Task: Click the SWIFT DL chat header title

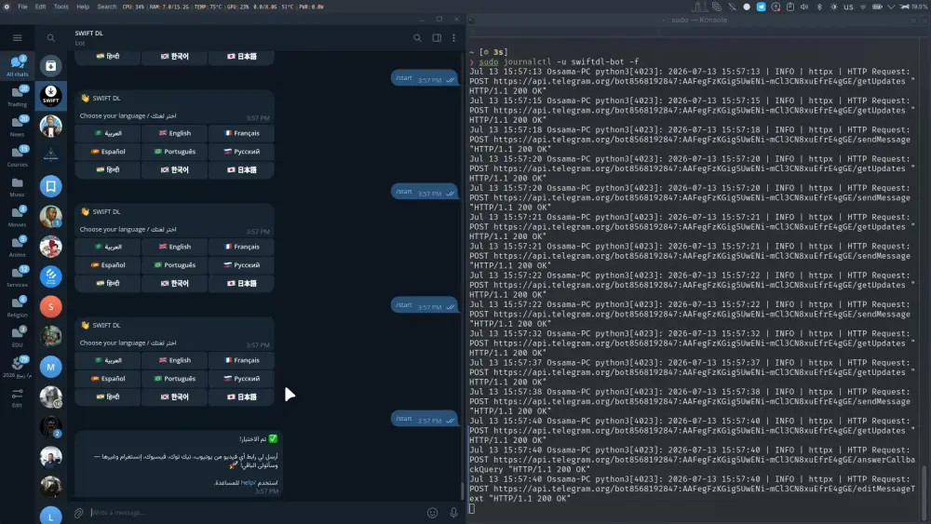Action: click(89, 34)
